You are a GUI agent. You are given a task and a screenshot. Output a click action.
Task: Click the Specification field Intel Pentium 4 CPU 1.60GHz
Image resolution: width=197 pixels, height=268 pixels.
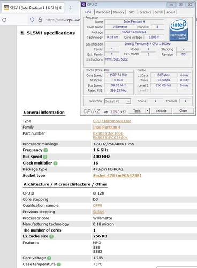pyautogui.click(x=148, y=44)
